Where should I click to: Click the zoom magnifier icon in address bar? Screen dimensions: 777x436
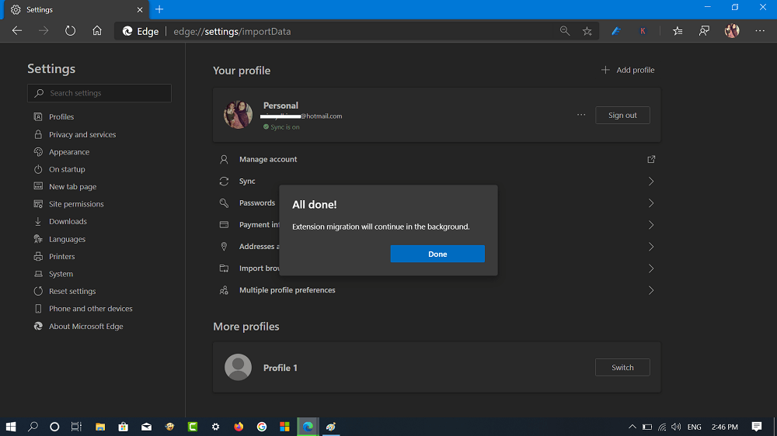[x=564, y=31]
